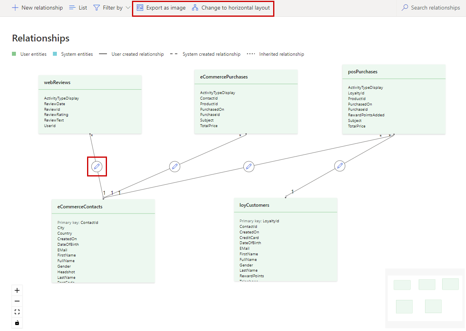Export the diagram as an image

pyautogui.click(x=161, y=7)
